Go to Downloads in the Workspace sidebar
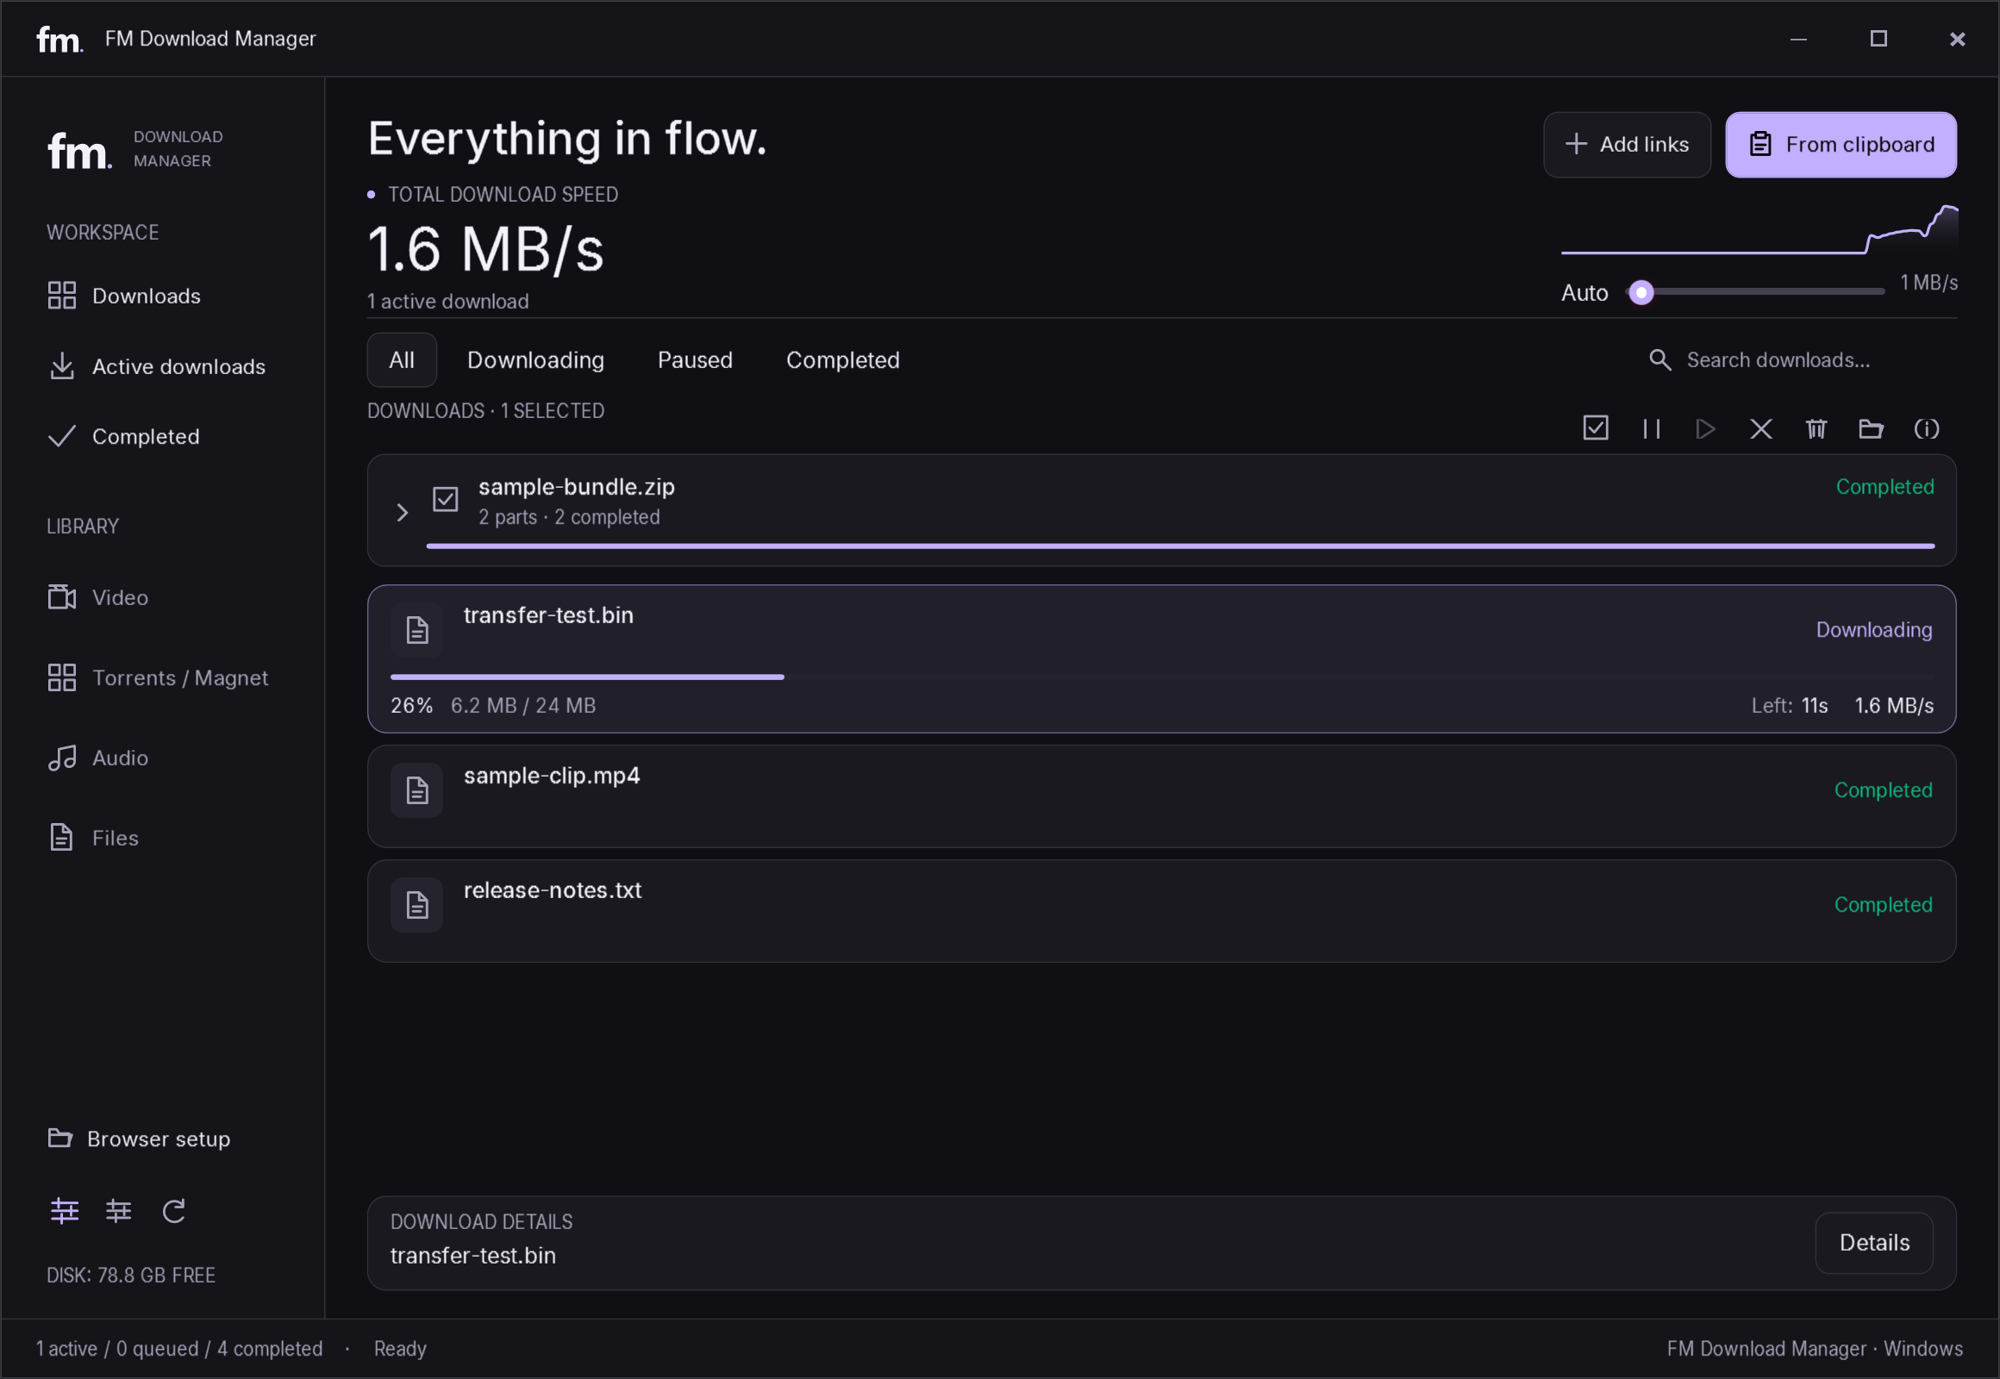 click(123, 296)
